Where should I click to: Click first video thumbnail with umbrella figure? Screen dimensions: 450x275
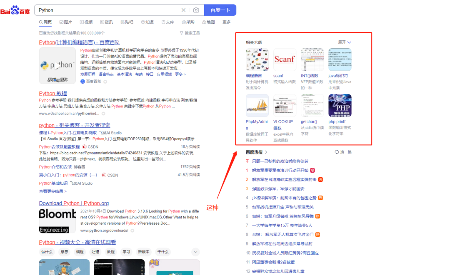tap(64, 267)
